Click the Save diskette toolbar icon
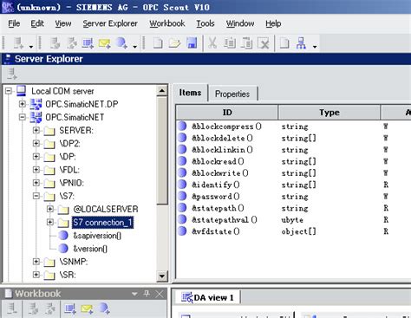411x318 pixels. coord(192,43)
